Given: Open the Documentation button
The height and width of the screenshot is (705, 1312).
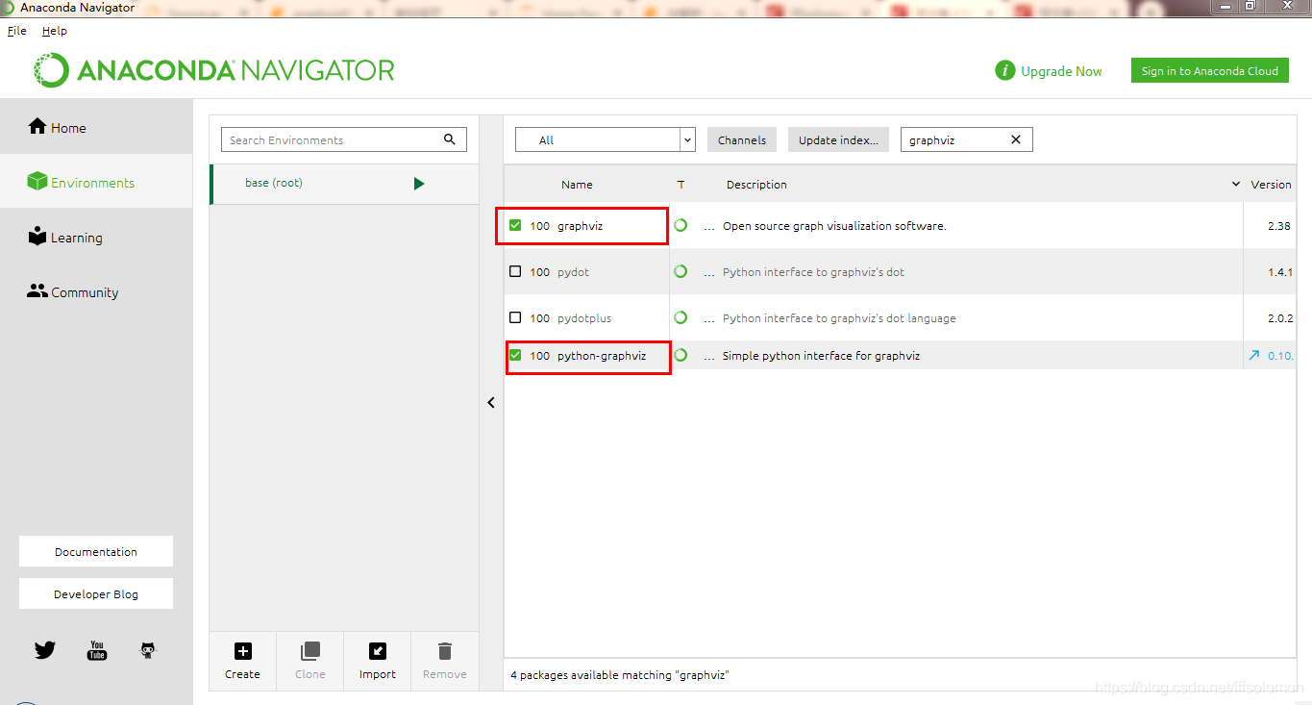Looking at the screenshot, I should click(96, 551).
